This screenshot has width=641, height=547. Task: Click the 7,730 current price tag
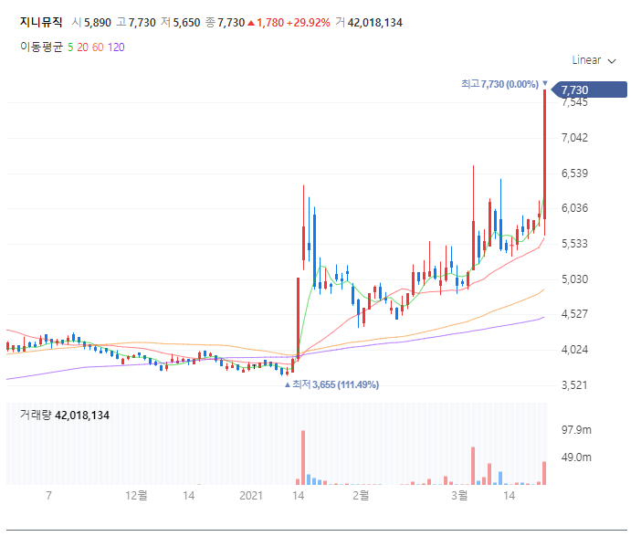pos(589,89)
